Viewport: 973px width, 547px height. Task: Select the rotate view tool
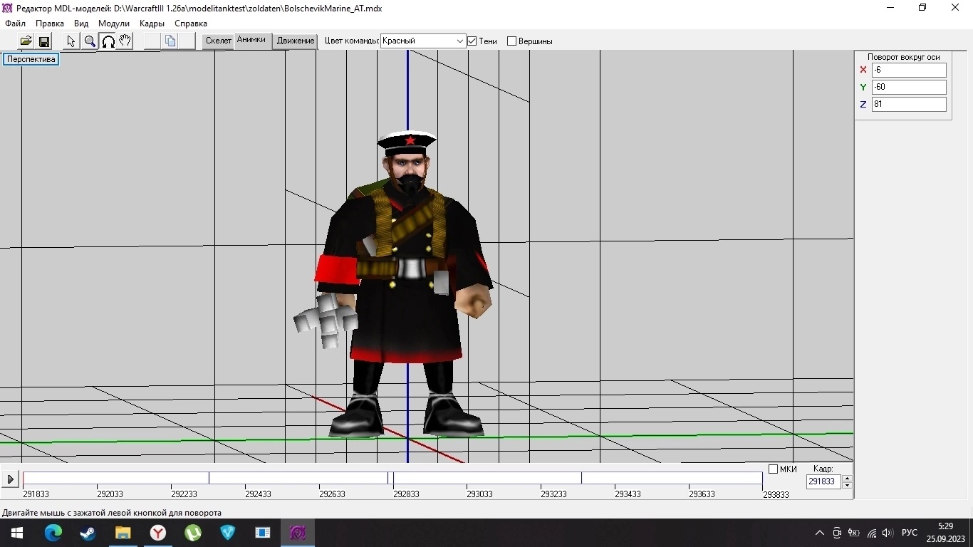click(108, 41)
